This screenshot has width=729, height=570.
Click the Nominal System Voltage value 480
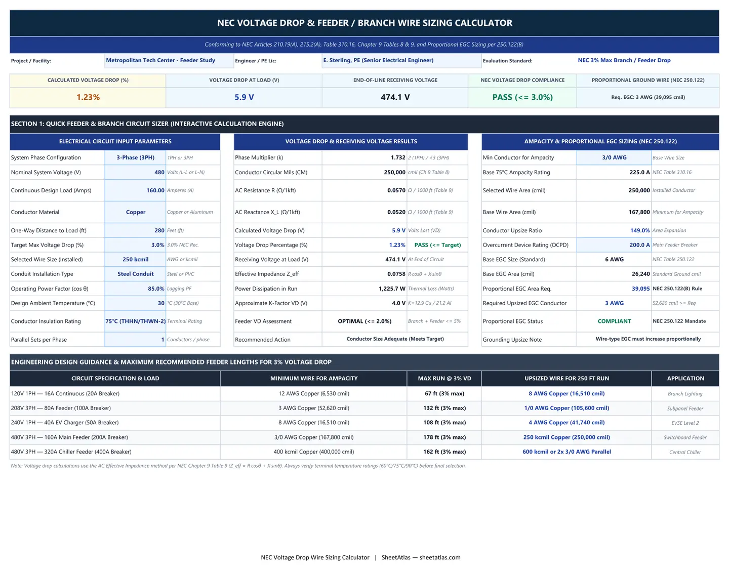coord(135,172)
